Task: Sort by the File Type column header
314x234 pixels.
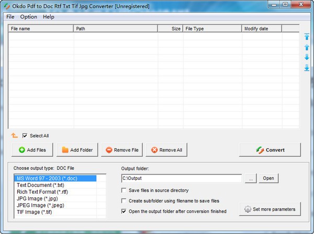Action: pyautogui.click(x=212, y=29)
